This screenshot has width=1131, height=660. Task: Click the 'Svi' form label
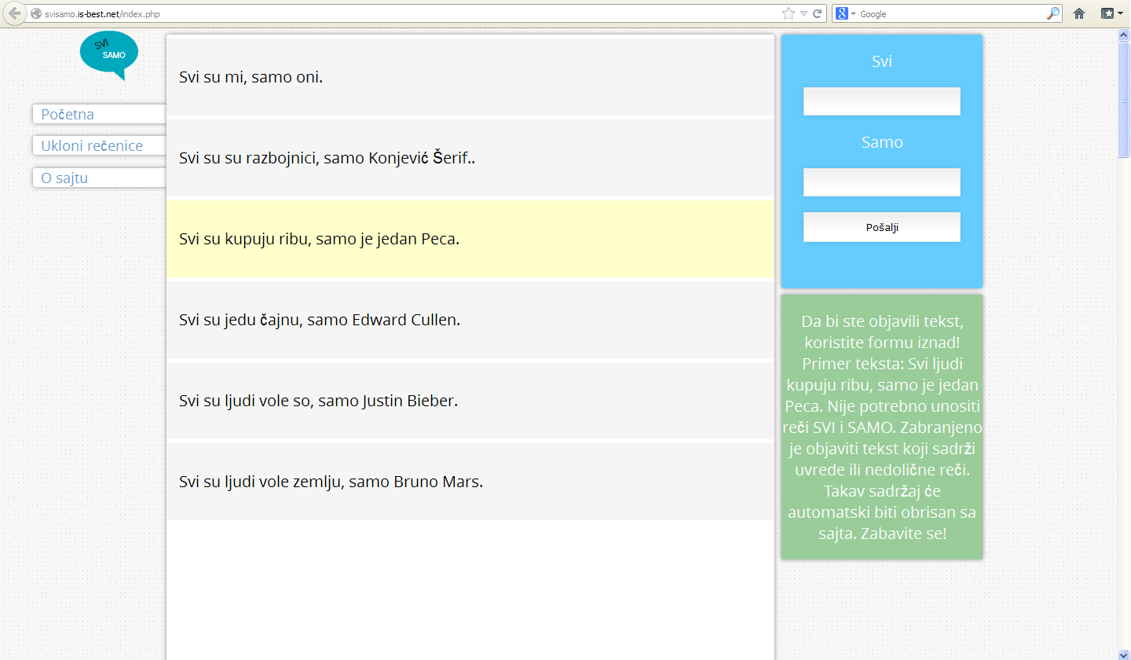coord(881,61)
